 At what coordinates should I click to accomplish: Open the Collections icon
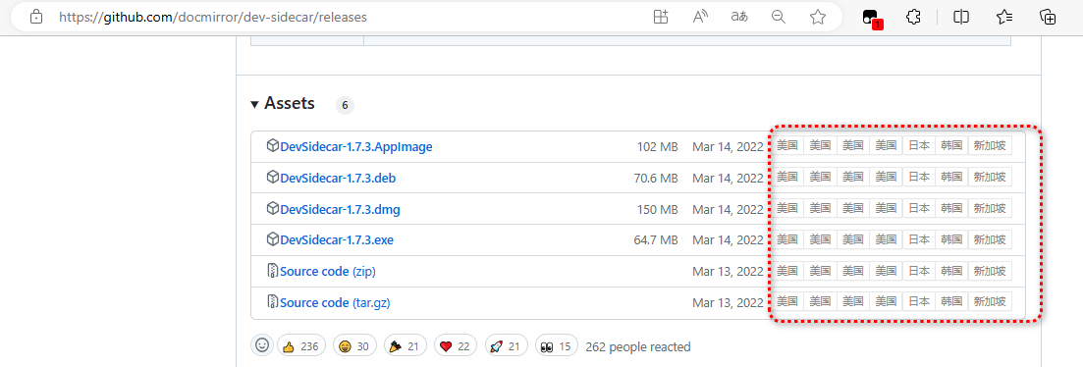[x=1048, y=18]
